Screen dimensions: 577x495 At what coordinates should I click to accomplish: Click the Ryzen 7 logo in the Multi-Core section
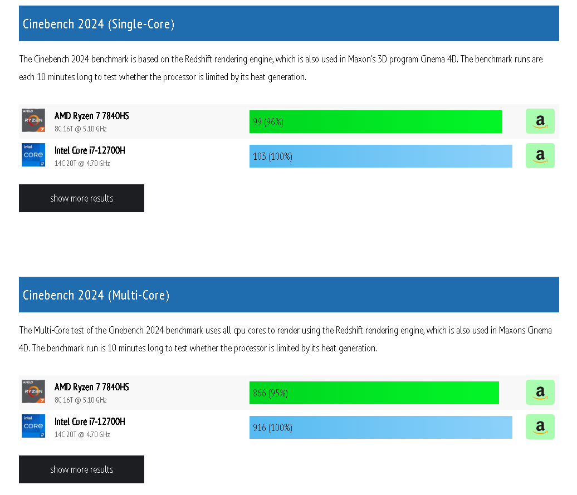point(33,391)
